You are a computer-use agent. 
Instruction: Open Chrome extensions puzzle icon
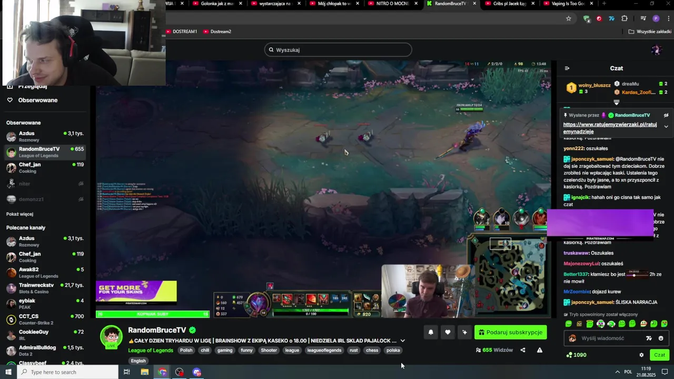[625, 18]
